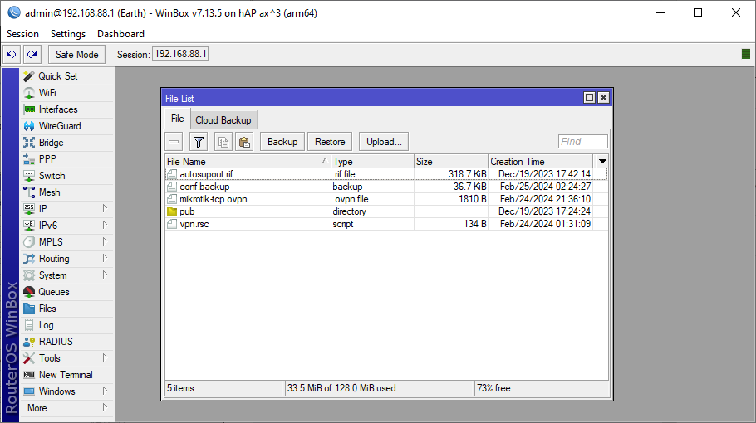Sort by the Creation Time column header

click(x=541, y=161)
